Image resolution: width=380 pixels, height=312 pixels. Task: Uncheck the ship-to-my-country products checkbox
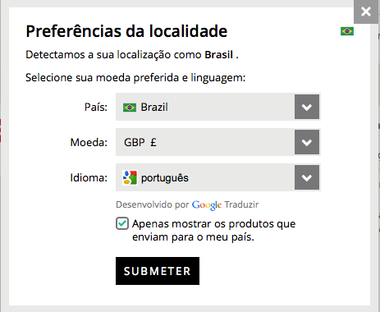[122, 223]
